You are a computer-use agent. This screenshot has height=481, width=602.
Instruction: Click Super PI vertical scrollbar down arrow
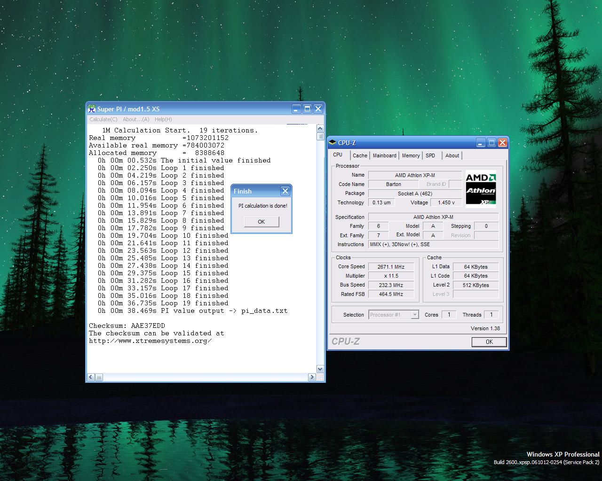click(x=320, y=369)
